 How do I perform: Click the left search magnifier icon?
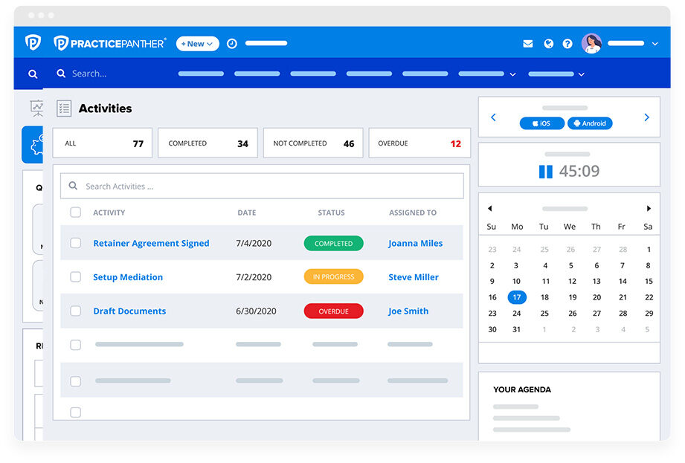(x=33, y=74)
